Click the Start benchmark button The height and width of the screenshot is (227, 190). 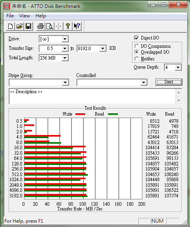(169, 82)
